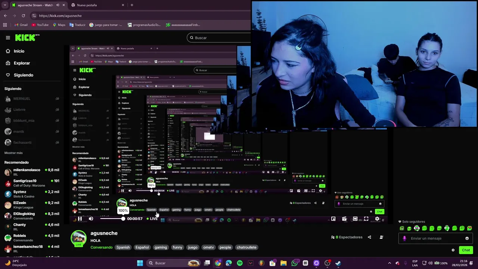The image size is (478, 269).
Task: Open player settings gear
Action: (x=377, y=219)
